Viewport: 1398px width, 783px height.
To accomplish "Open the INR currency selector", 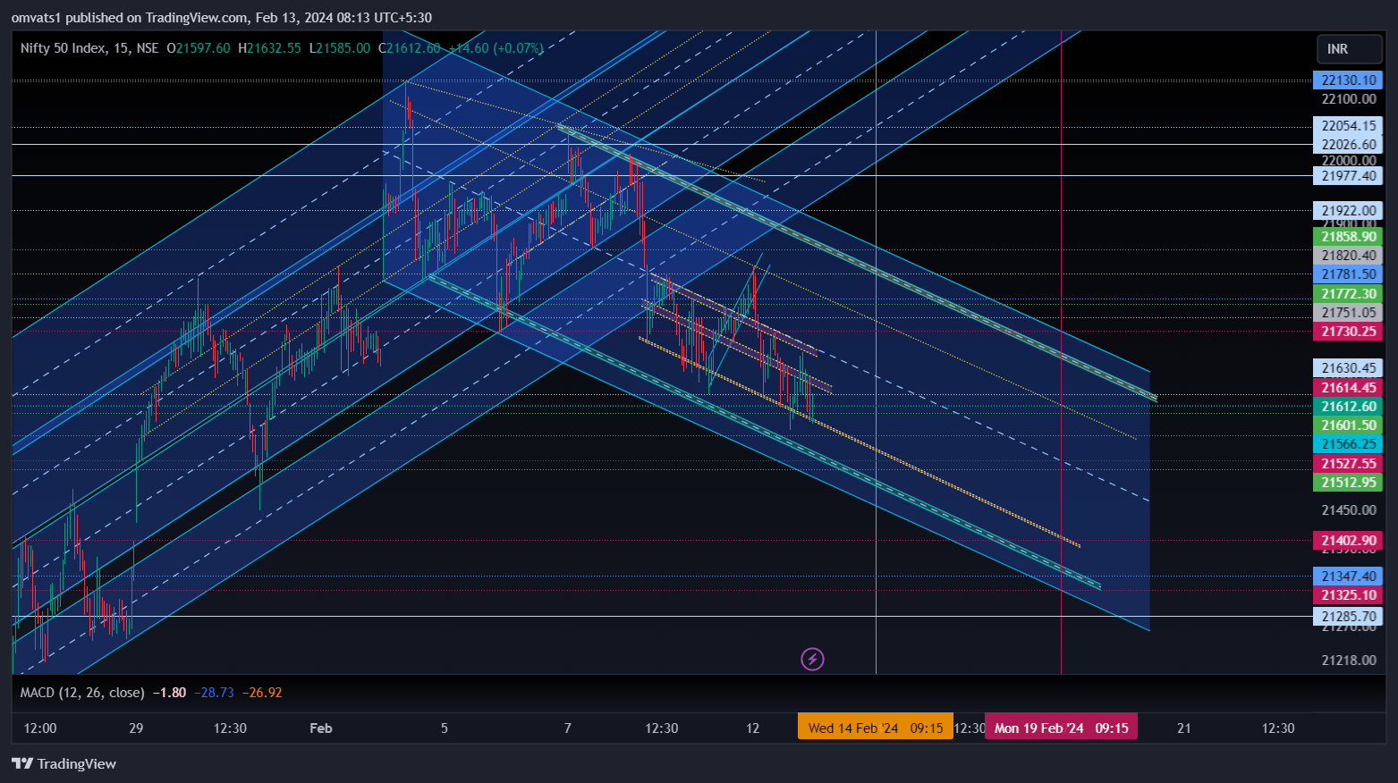I will coord(1350,49).
